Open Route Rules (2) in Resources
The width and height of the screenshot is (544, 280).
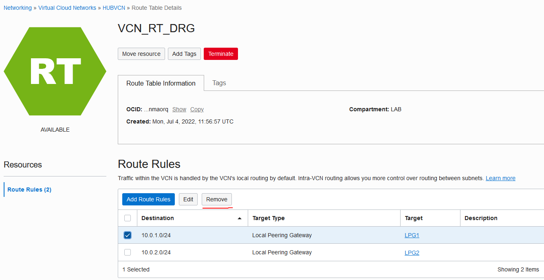click(29, 190)
